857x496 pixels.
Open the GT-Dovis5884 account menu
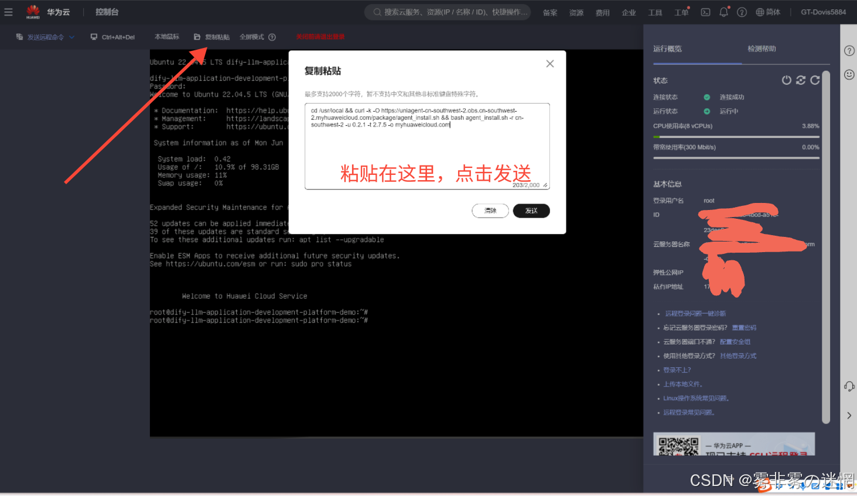(x=823, y=12)
